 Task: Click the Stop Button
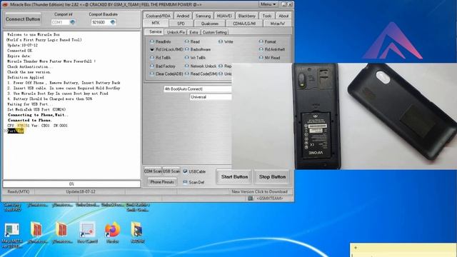pyautogui.click(x=272, y=176)
